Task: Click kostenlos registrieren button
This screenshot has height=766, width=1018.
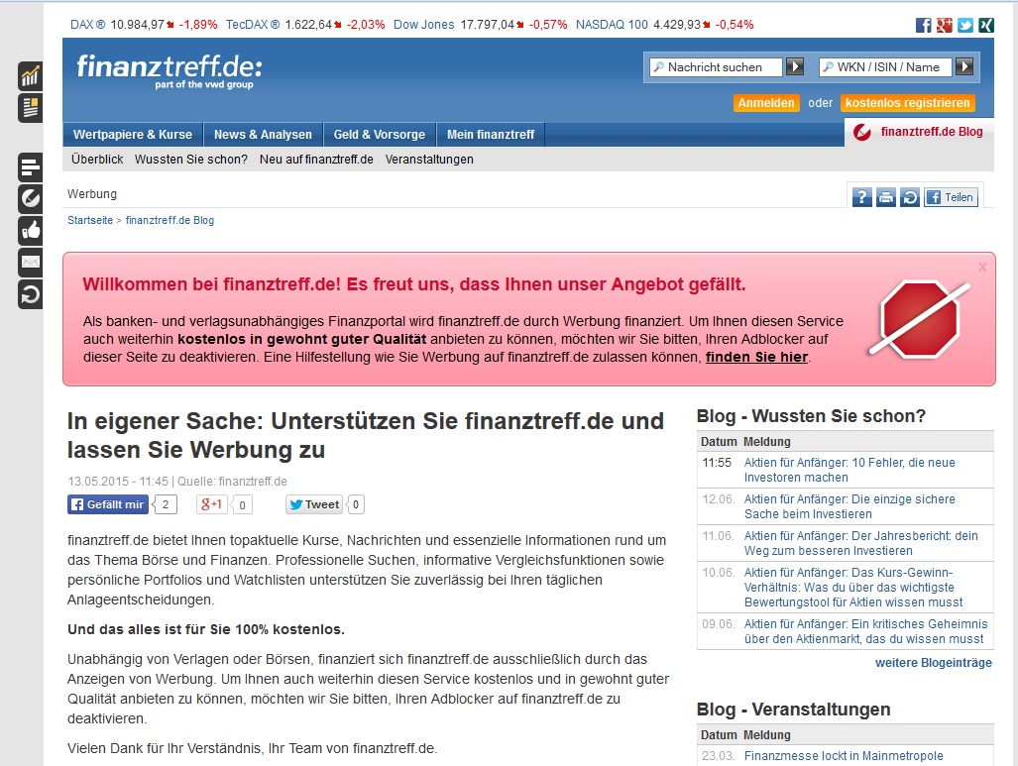Action: pos(907,103)
